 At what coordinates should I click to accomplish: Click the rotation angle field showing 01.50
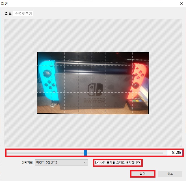(x=175, y=153)
